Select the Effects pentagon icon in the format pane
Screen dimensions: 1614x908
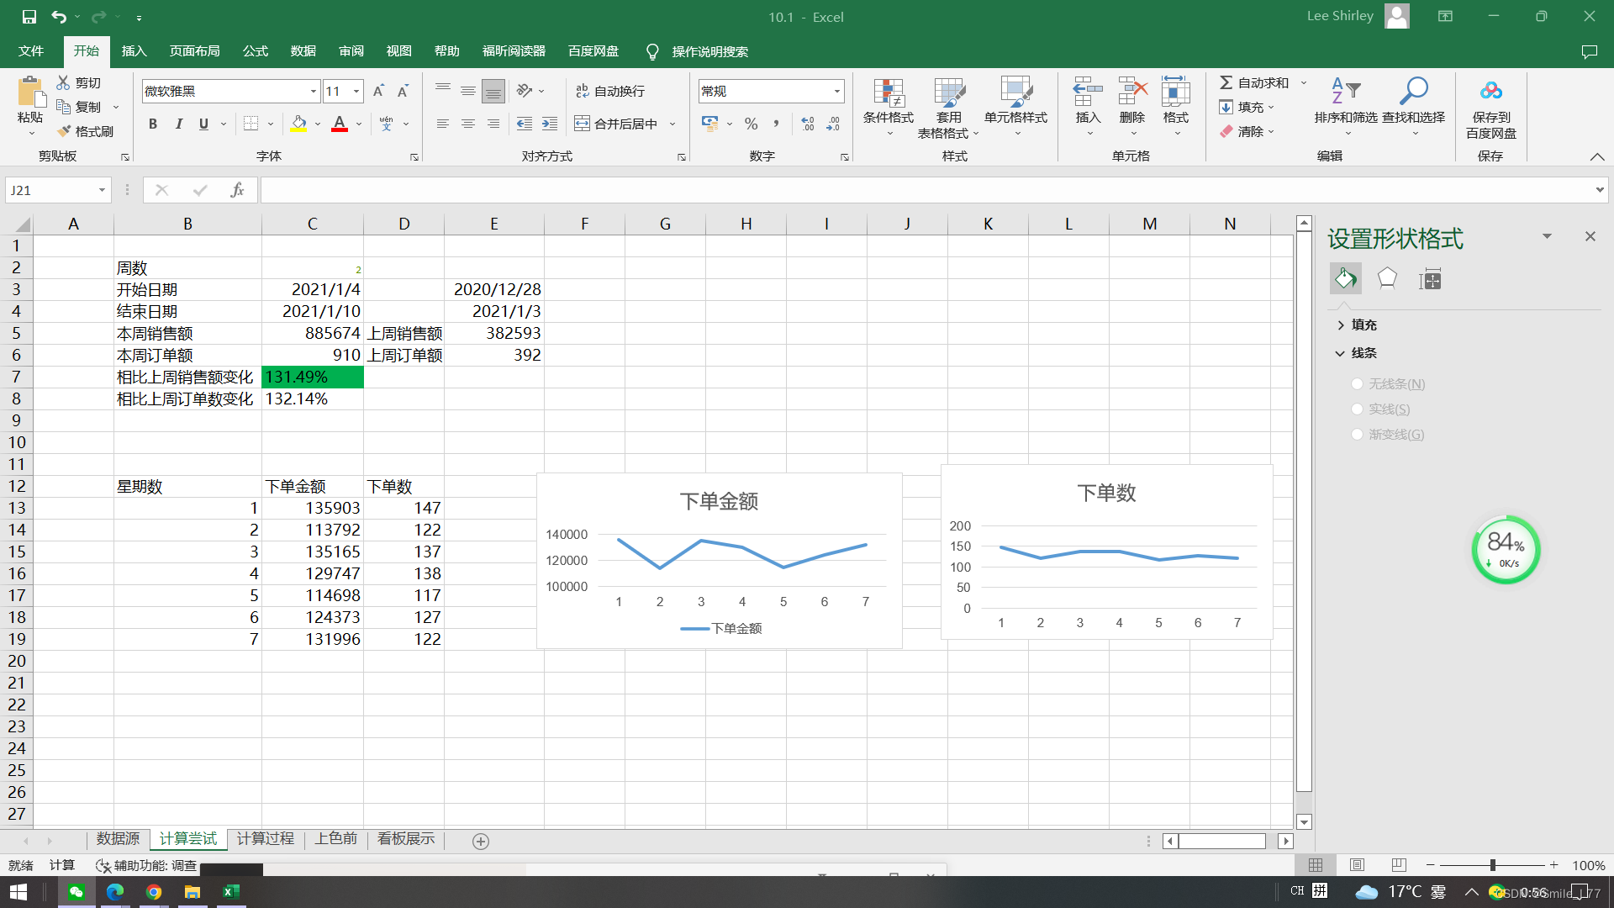(1387, 278)
